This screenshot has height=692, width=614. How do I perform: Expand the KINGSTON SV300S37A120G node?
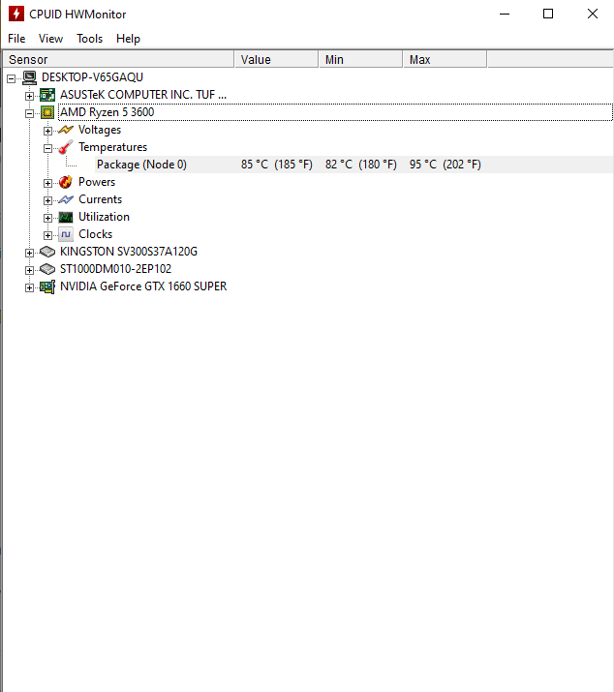pyautogui.click(x=29, y=253)
